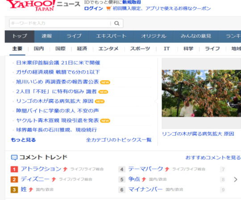Open headline 日米豪印首脳会議 21日に米で開催
This screenshot has width=241, height=200.
[58, 63]
